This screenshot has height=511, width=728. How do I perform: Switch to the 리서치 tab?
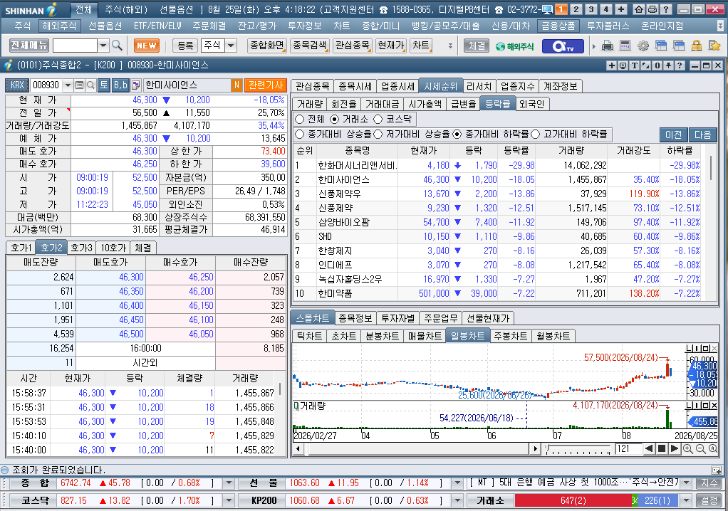(x=479, y=86)
